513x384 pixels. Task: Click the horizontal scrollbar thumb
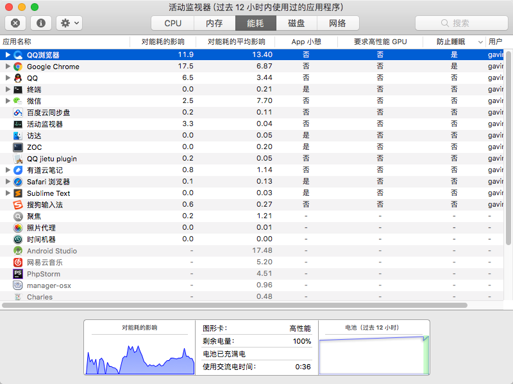tap(235, 305)
